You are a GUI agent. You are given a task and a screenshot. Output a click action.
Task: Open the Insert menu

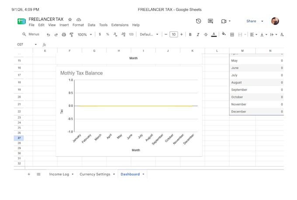pyautogui.click(x=64, y=25)
